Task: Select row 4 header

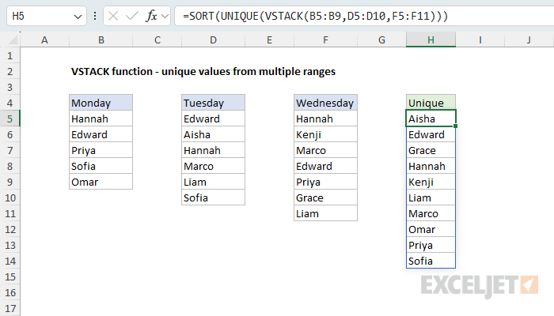Action: [x=9, y=103]
